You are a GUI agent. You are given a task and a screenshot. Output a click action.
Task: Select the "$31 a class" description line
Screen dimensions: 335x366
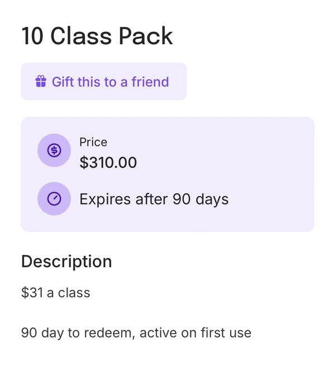[55, 292]
